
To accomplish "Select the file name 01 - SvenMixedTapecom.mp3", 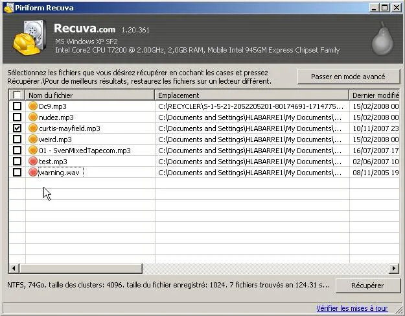I will [85, 151].
